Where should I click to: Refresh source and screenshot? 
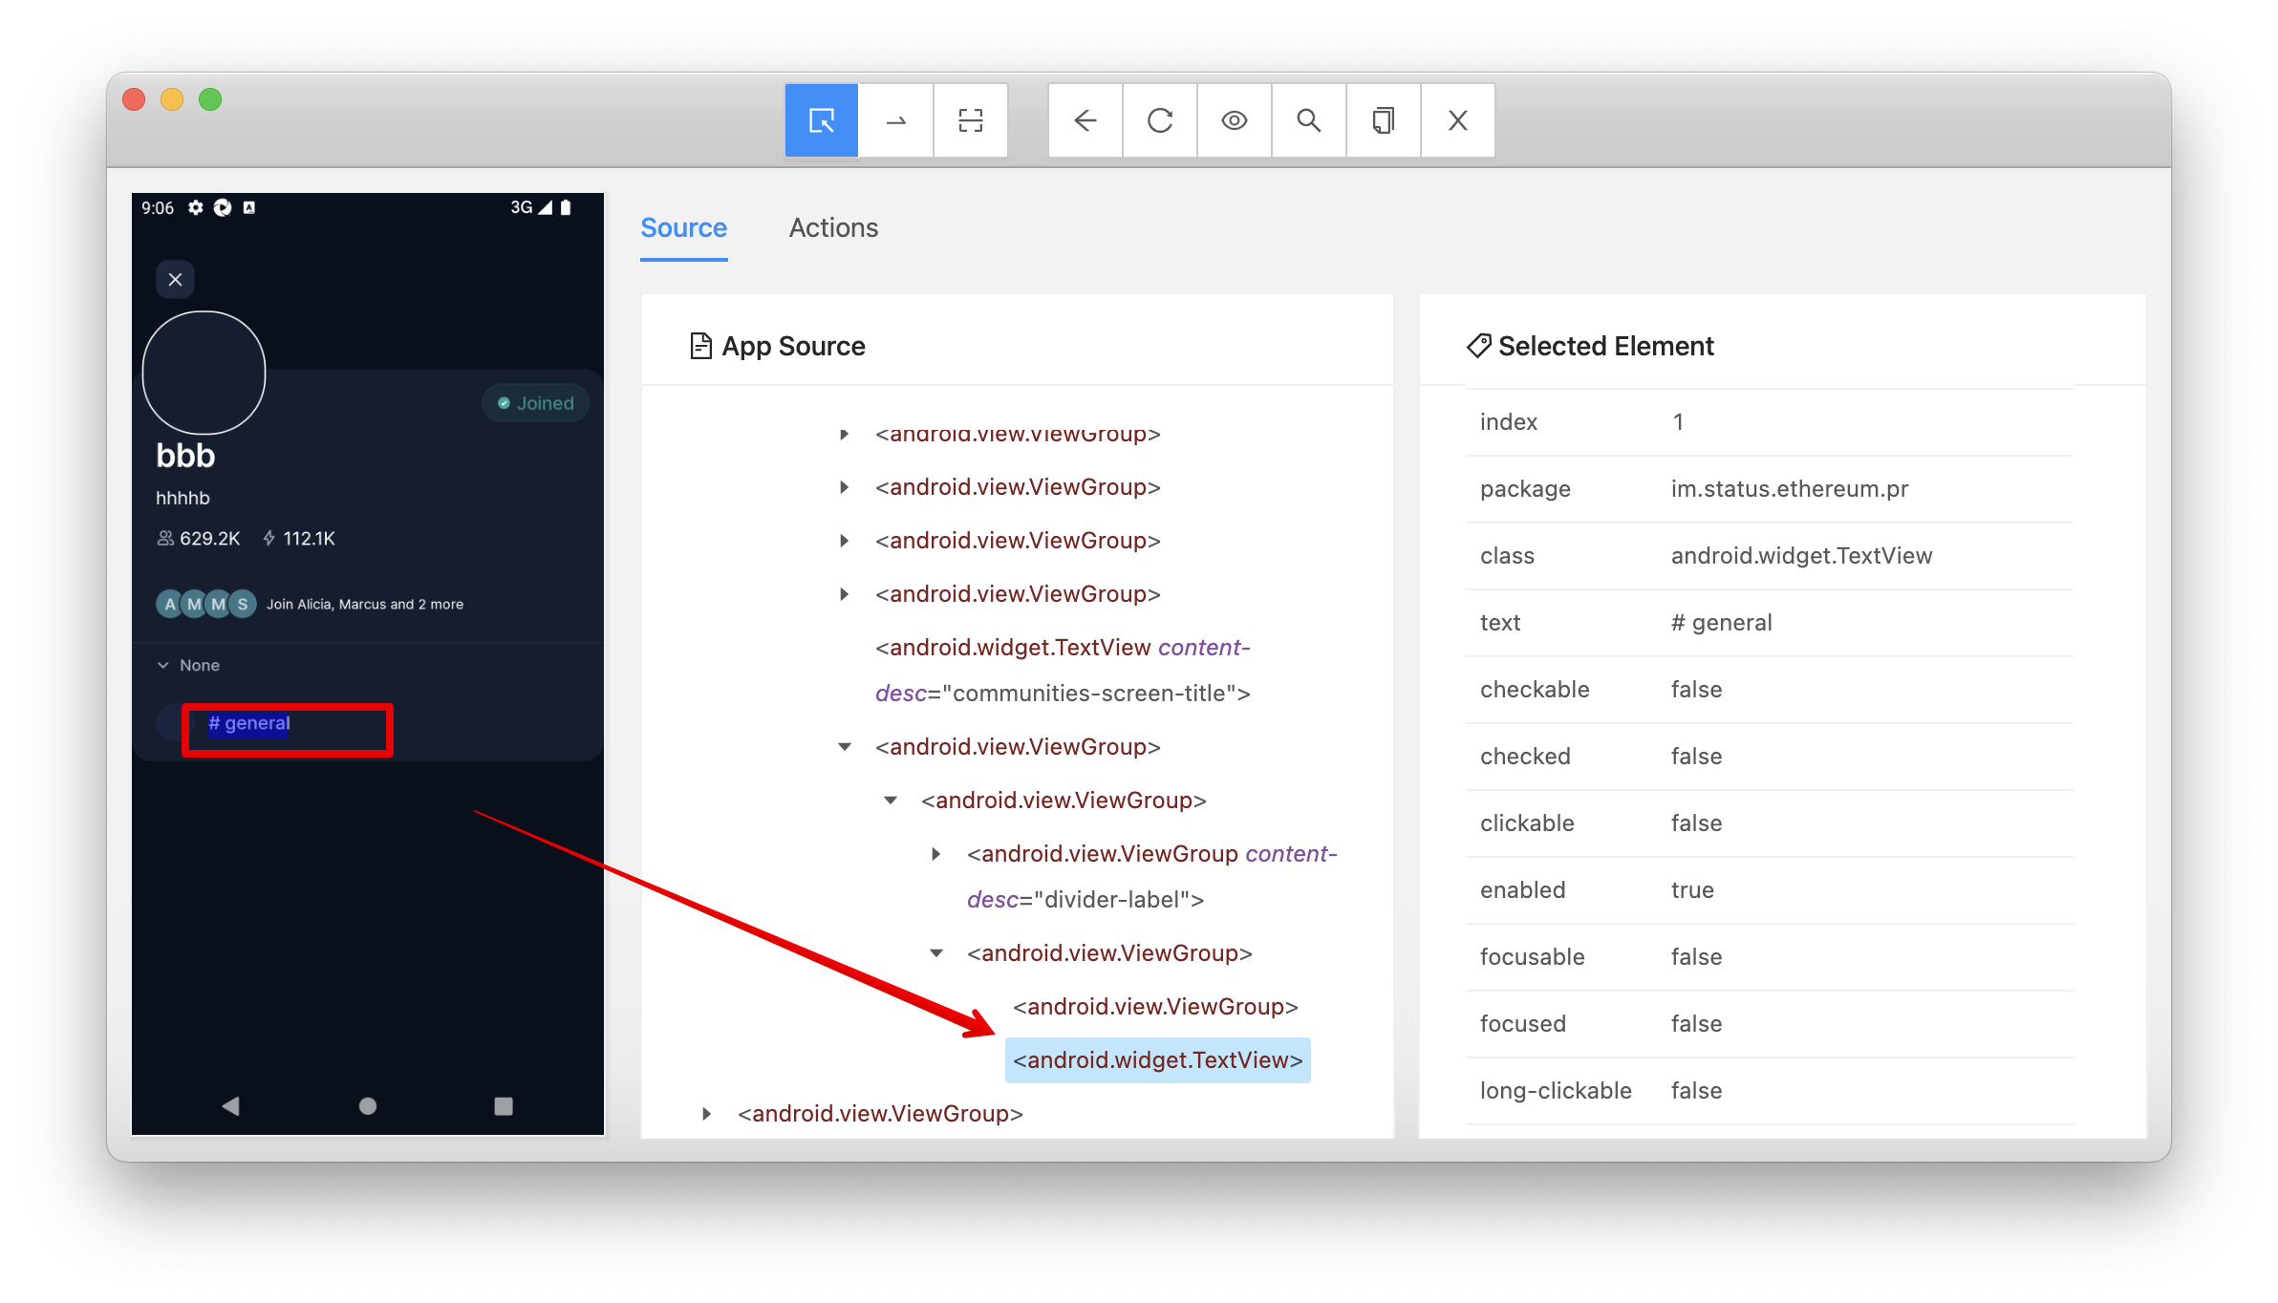coord(1159,120)
